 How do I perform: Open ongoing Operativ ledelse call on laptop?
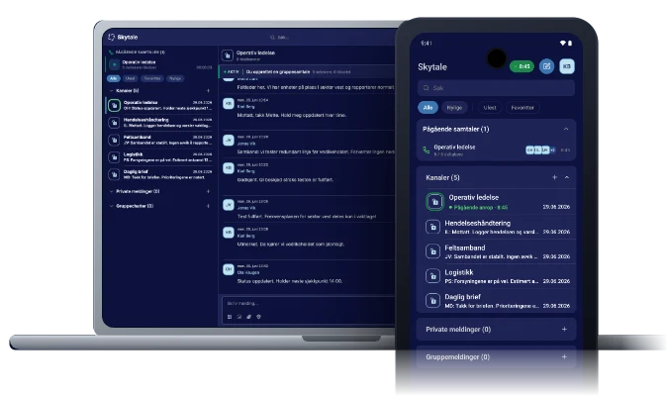[159, 64]
